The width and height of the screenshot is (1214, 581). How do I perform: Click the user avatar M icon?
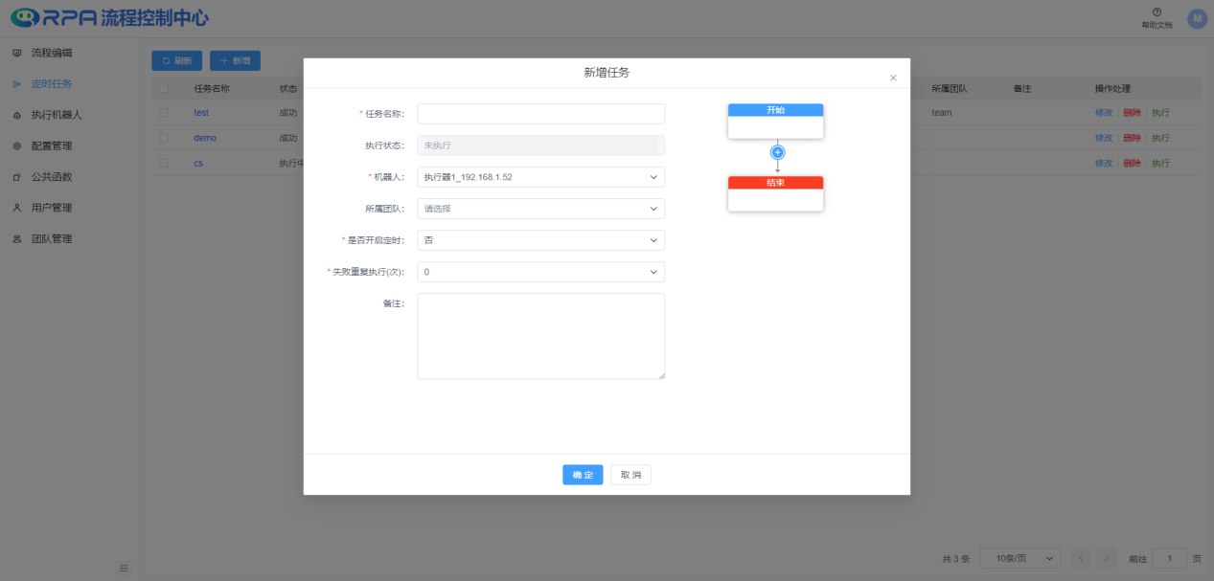coord(1197,18)
